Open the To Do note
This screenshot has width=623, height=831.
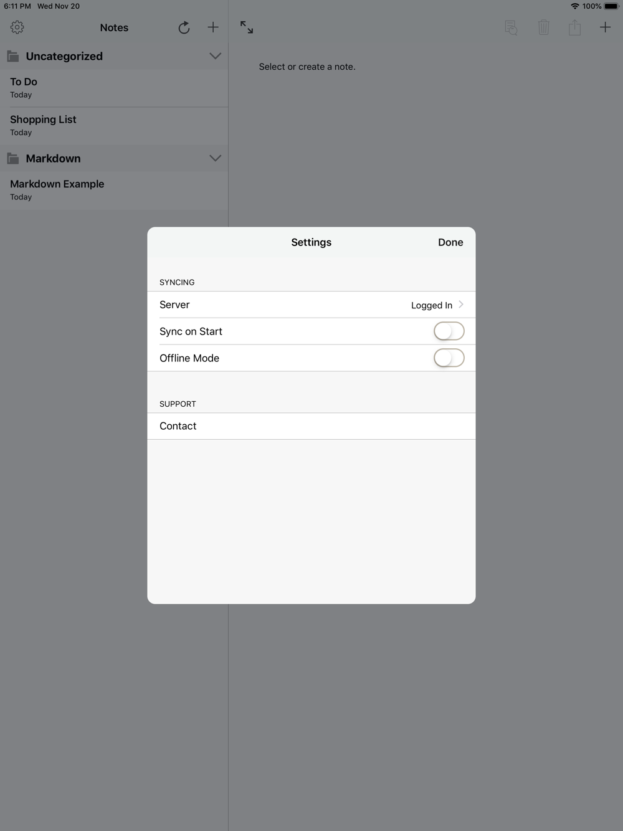[114, 88]
